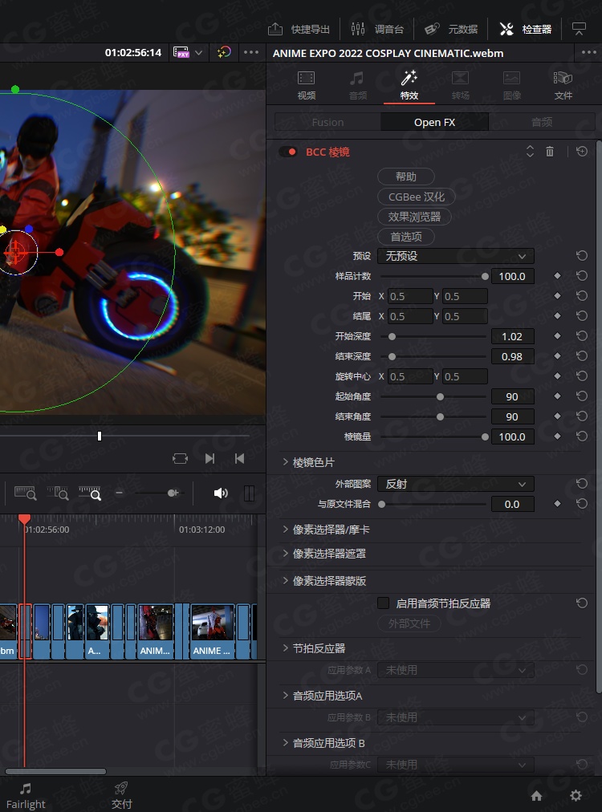Jump to next clip in viewer
Screen dimensions: 602x812
pos(209,459)
